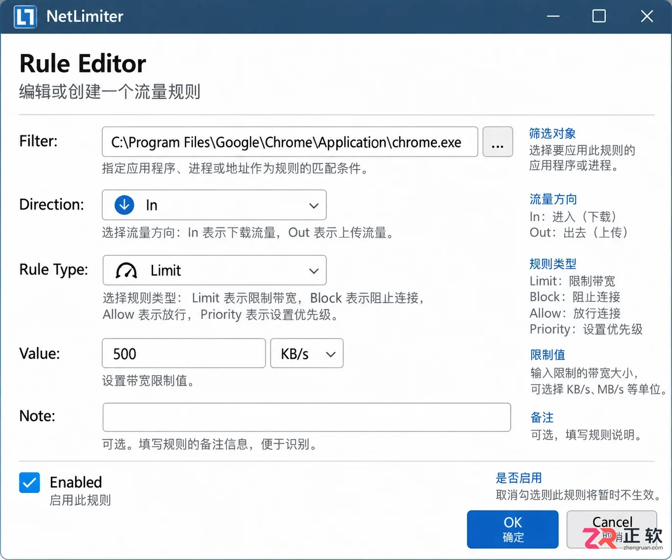672x560 pixels.
Task: Click the 是否启用 help heading
Action: 519,478
